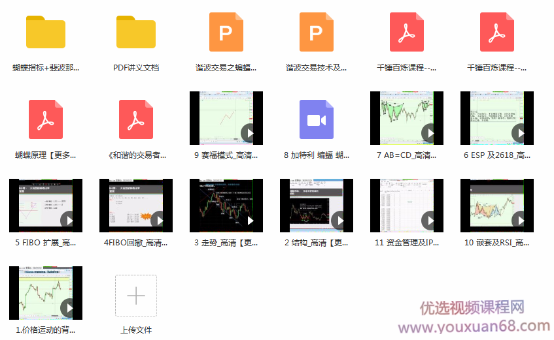Play the 7 AB=CD video

(x=430, y=133)
